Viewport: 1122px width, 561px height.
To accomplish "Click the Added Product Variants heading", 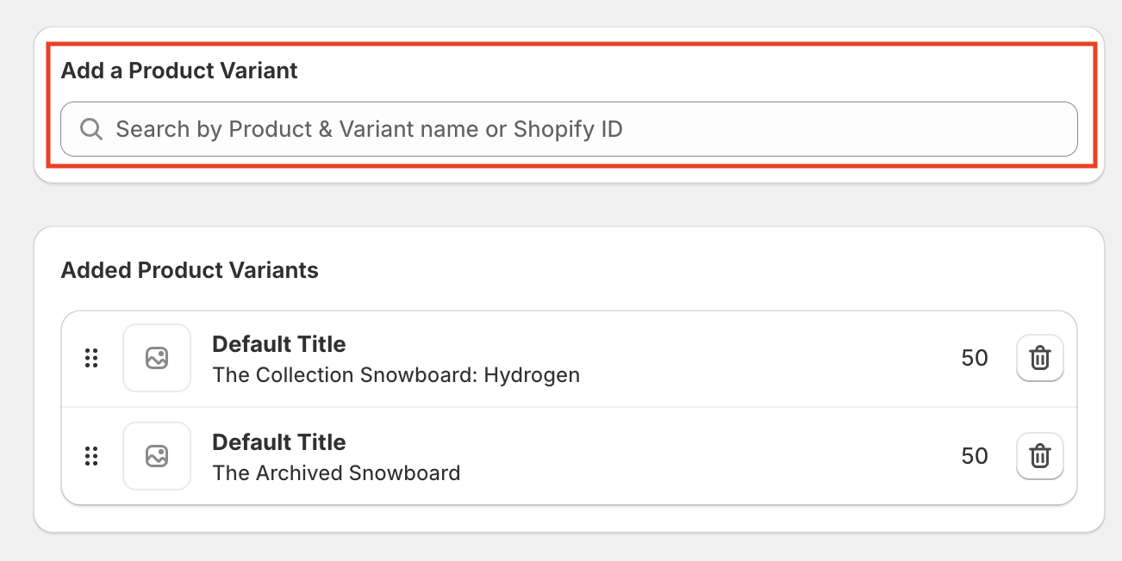I will click(x=190, y=270).
